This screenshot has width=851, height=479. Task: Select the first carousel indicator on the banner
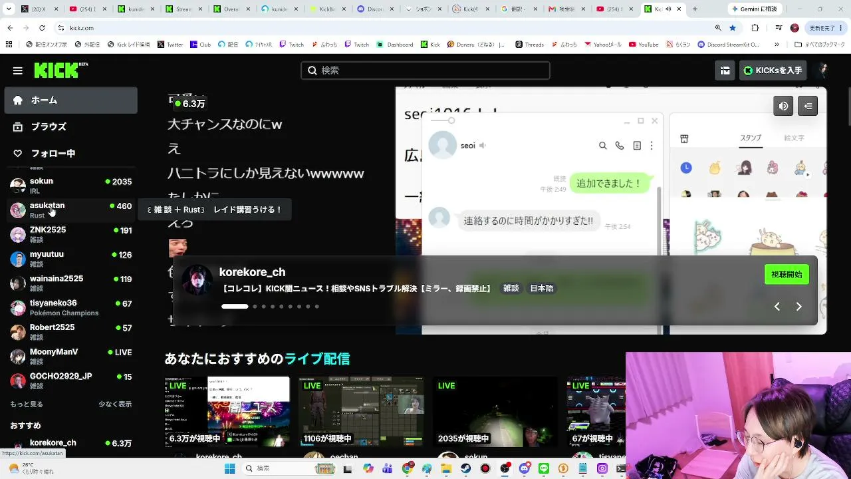point(235,307)
